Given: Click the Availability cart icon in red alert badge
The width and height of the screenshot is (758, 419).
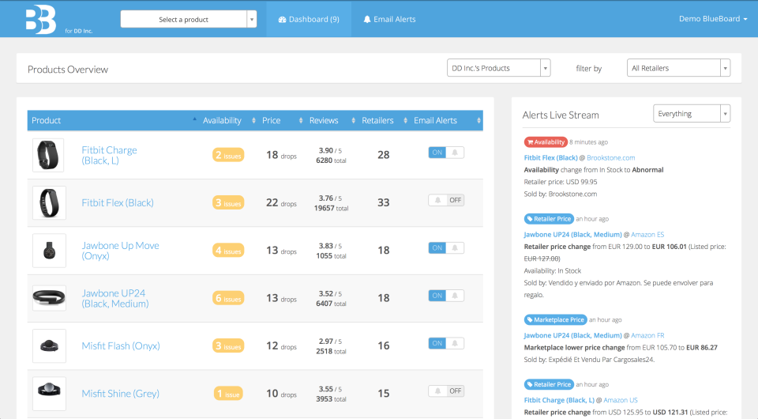Looking at the screenshot, I should point(530,142).
